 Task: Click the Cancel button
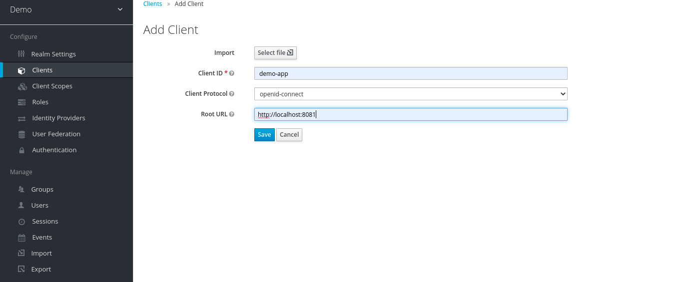(x=289, y=135)
